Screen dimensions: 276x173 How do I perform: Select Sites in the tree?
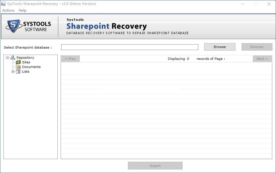(26, 62)
